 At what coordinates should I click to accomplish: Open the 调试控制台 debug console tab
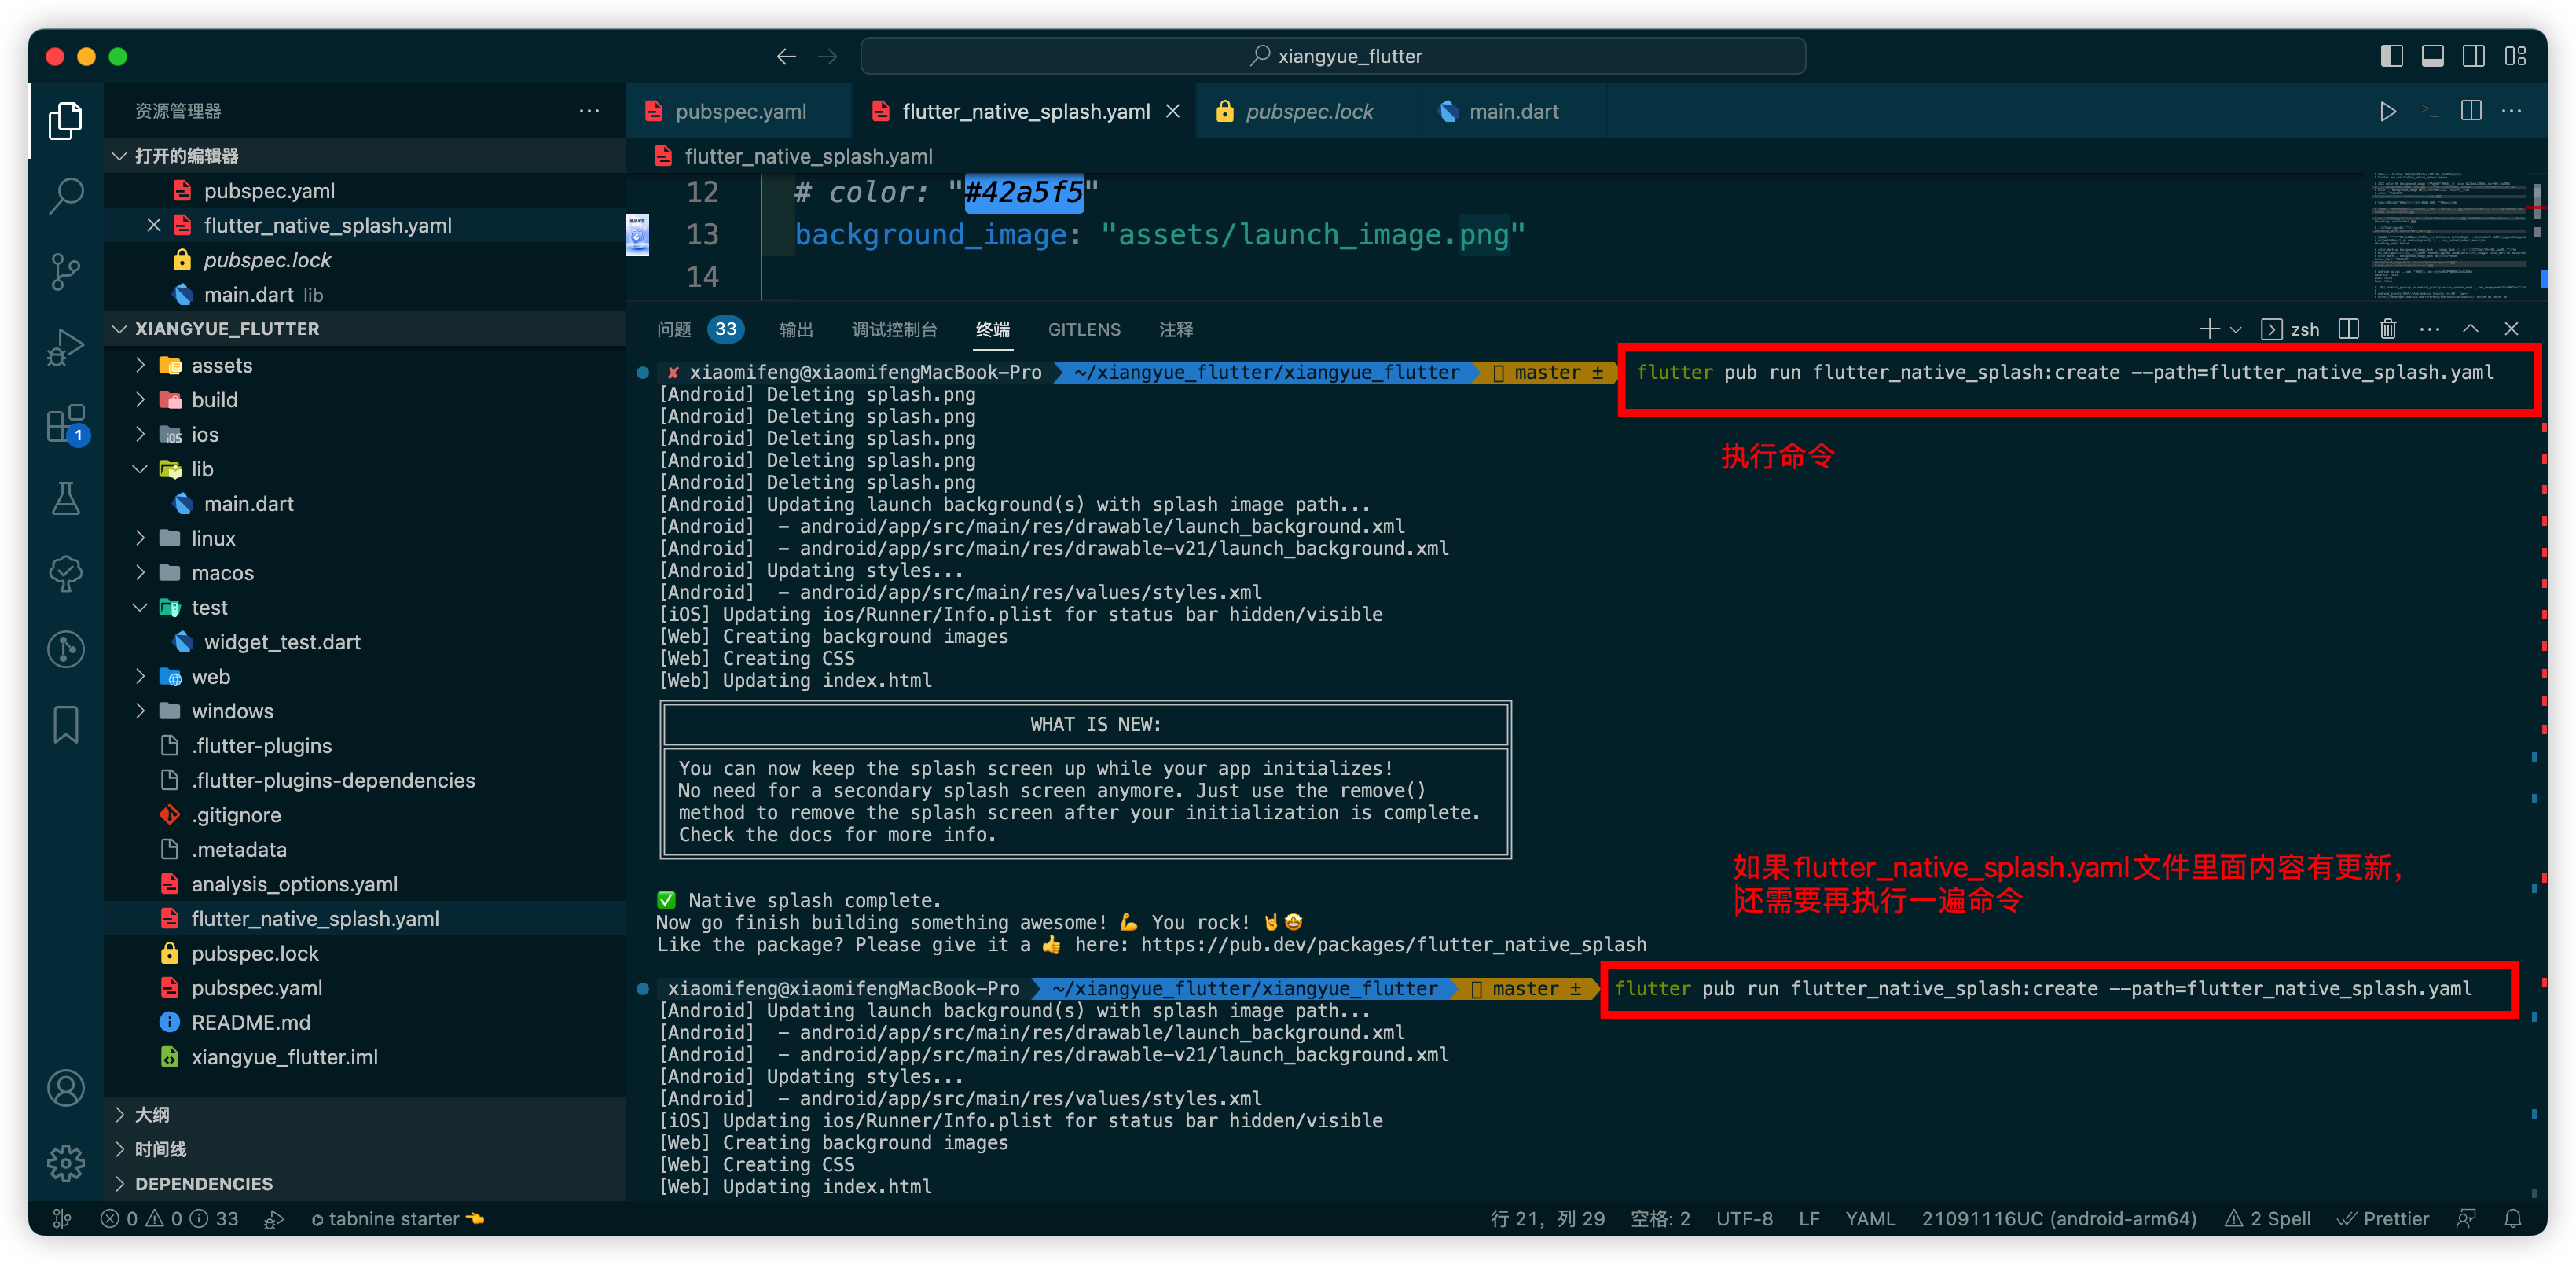(x=895, y=329)
